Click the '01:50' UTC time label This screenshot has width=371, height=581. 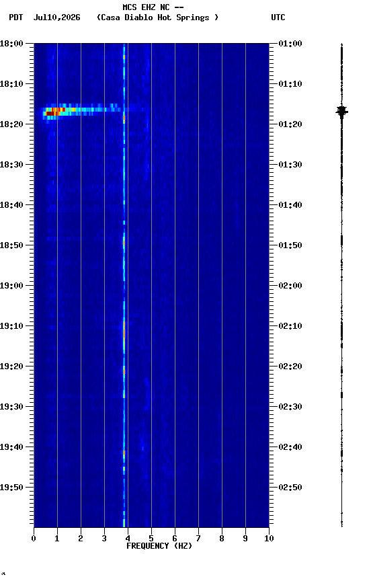[290, 245]
